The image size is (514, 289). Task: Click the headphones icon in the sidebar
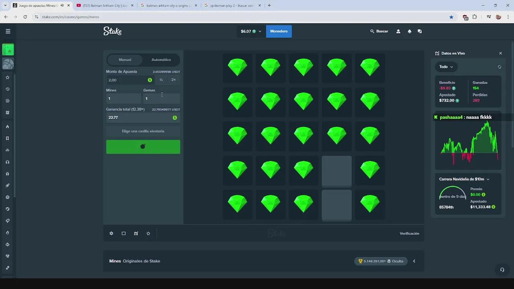click(7, 162)
